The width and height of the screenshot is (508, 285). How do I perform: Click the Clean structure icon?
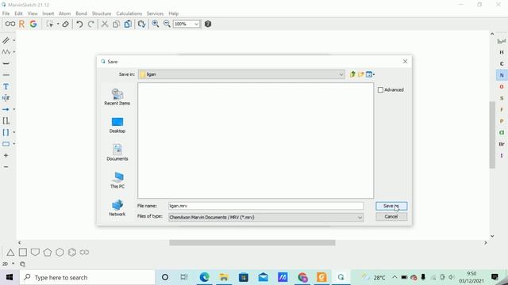point(141,24)
